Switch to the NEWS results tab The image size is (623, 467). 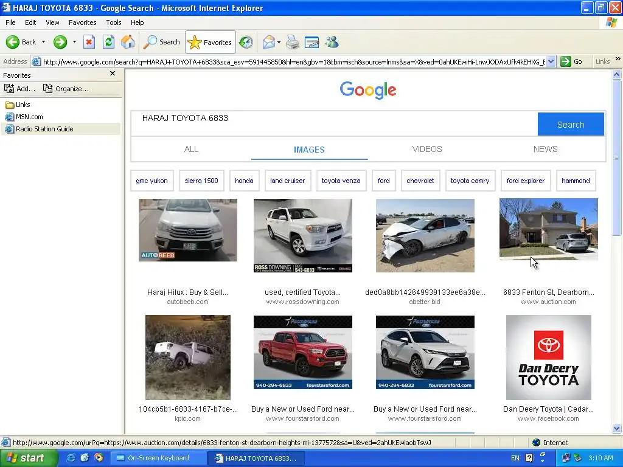pyautogui.click(x=546, y=150)
